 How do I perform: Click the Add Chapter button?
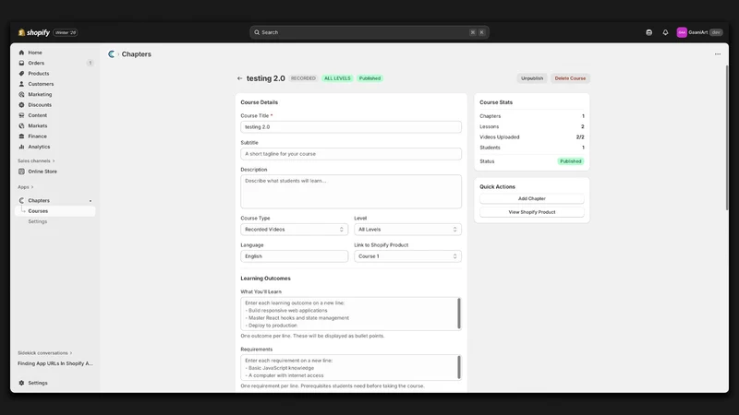pyautogui.click(x=532, y=198)
